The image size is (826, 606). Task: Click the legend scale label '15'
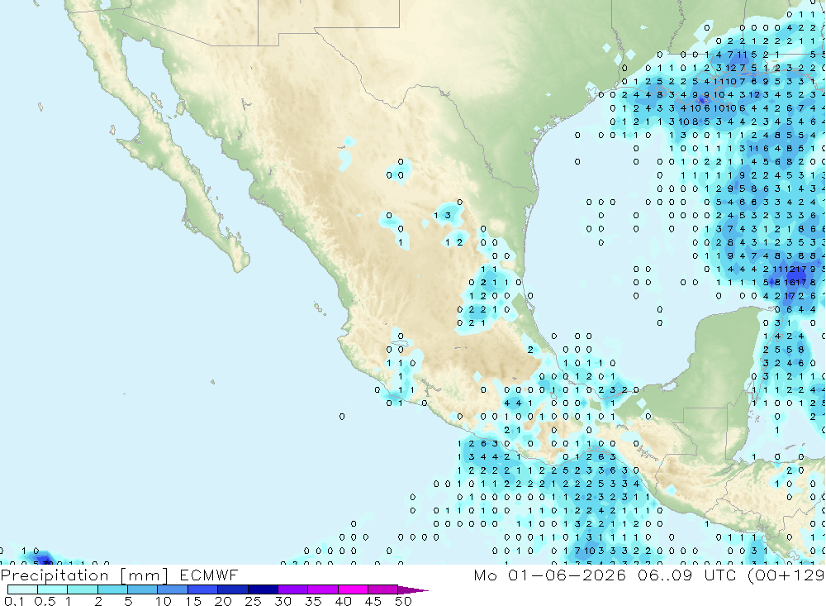coord(193,601)
